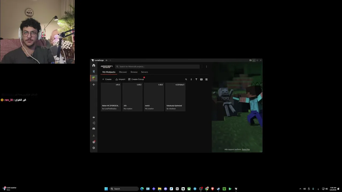The width and height of the screenshot is (342, 192).
Task: Click the Subscribe link under the ad
Action: coord(246,149)
